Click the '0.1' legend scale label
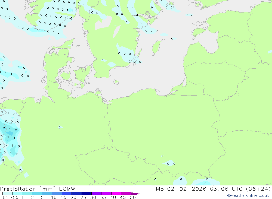This screenshot has width=272, height=199. point(5,197)
